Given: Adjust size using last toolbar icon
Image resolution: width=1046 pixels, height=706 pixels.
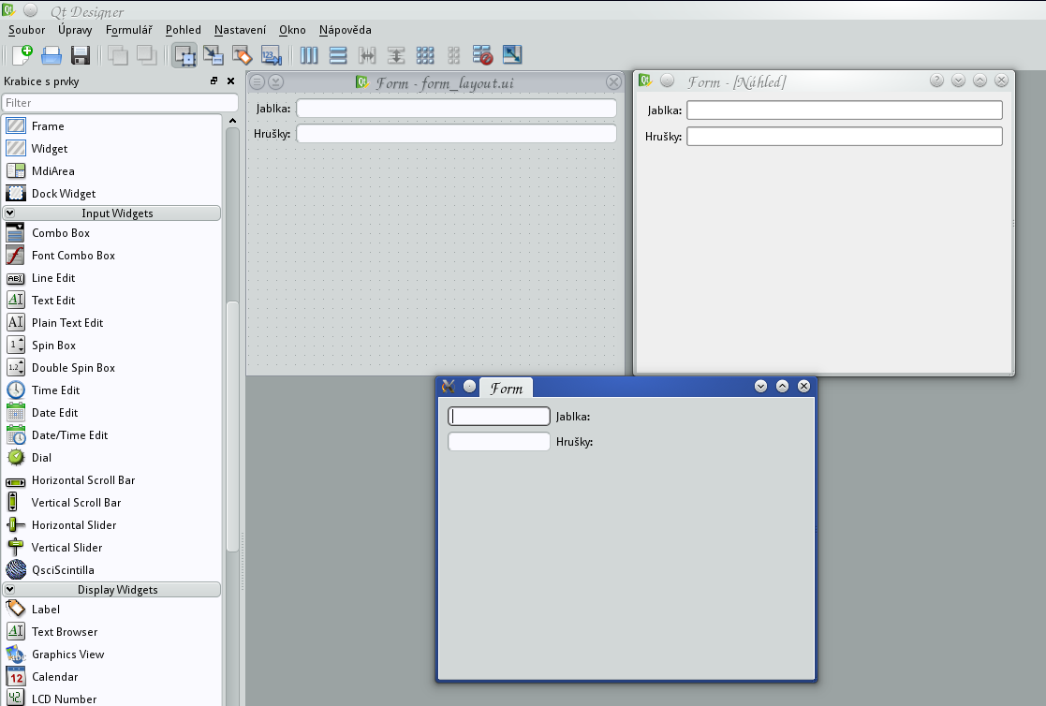Looking at the screenshot, I should pos(511,54).
